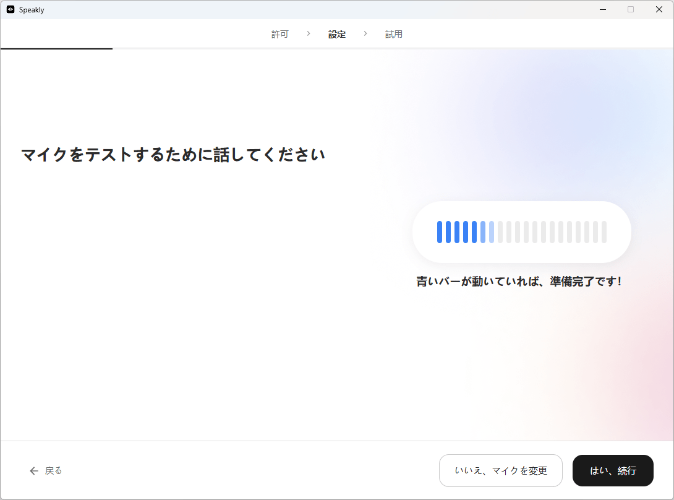
Task: Choose いいえ、マイクを変更 to switch microphone
Action: click(x=500, y=471)
